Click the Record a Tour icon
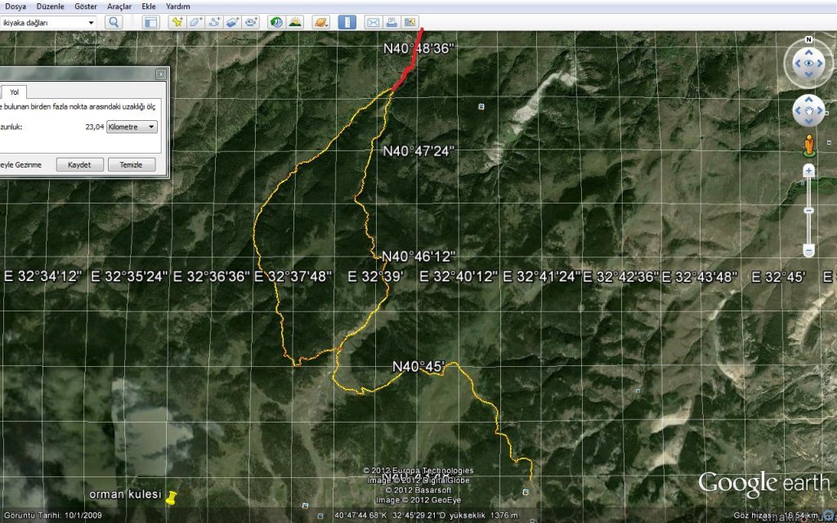The width and height of the screenshot is (837, 523). click(x=252, y=22)
